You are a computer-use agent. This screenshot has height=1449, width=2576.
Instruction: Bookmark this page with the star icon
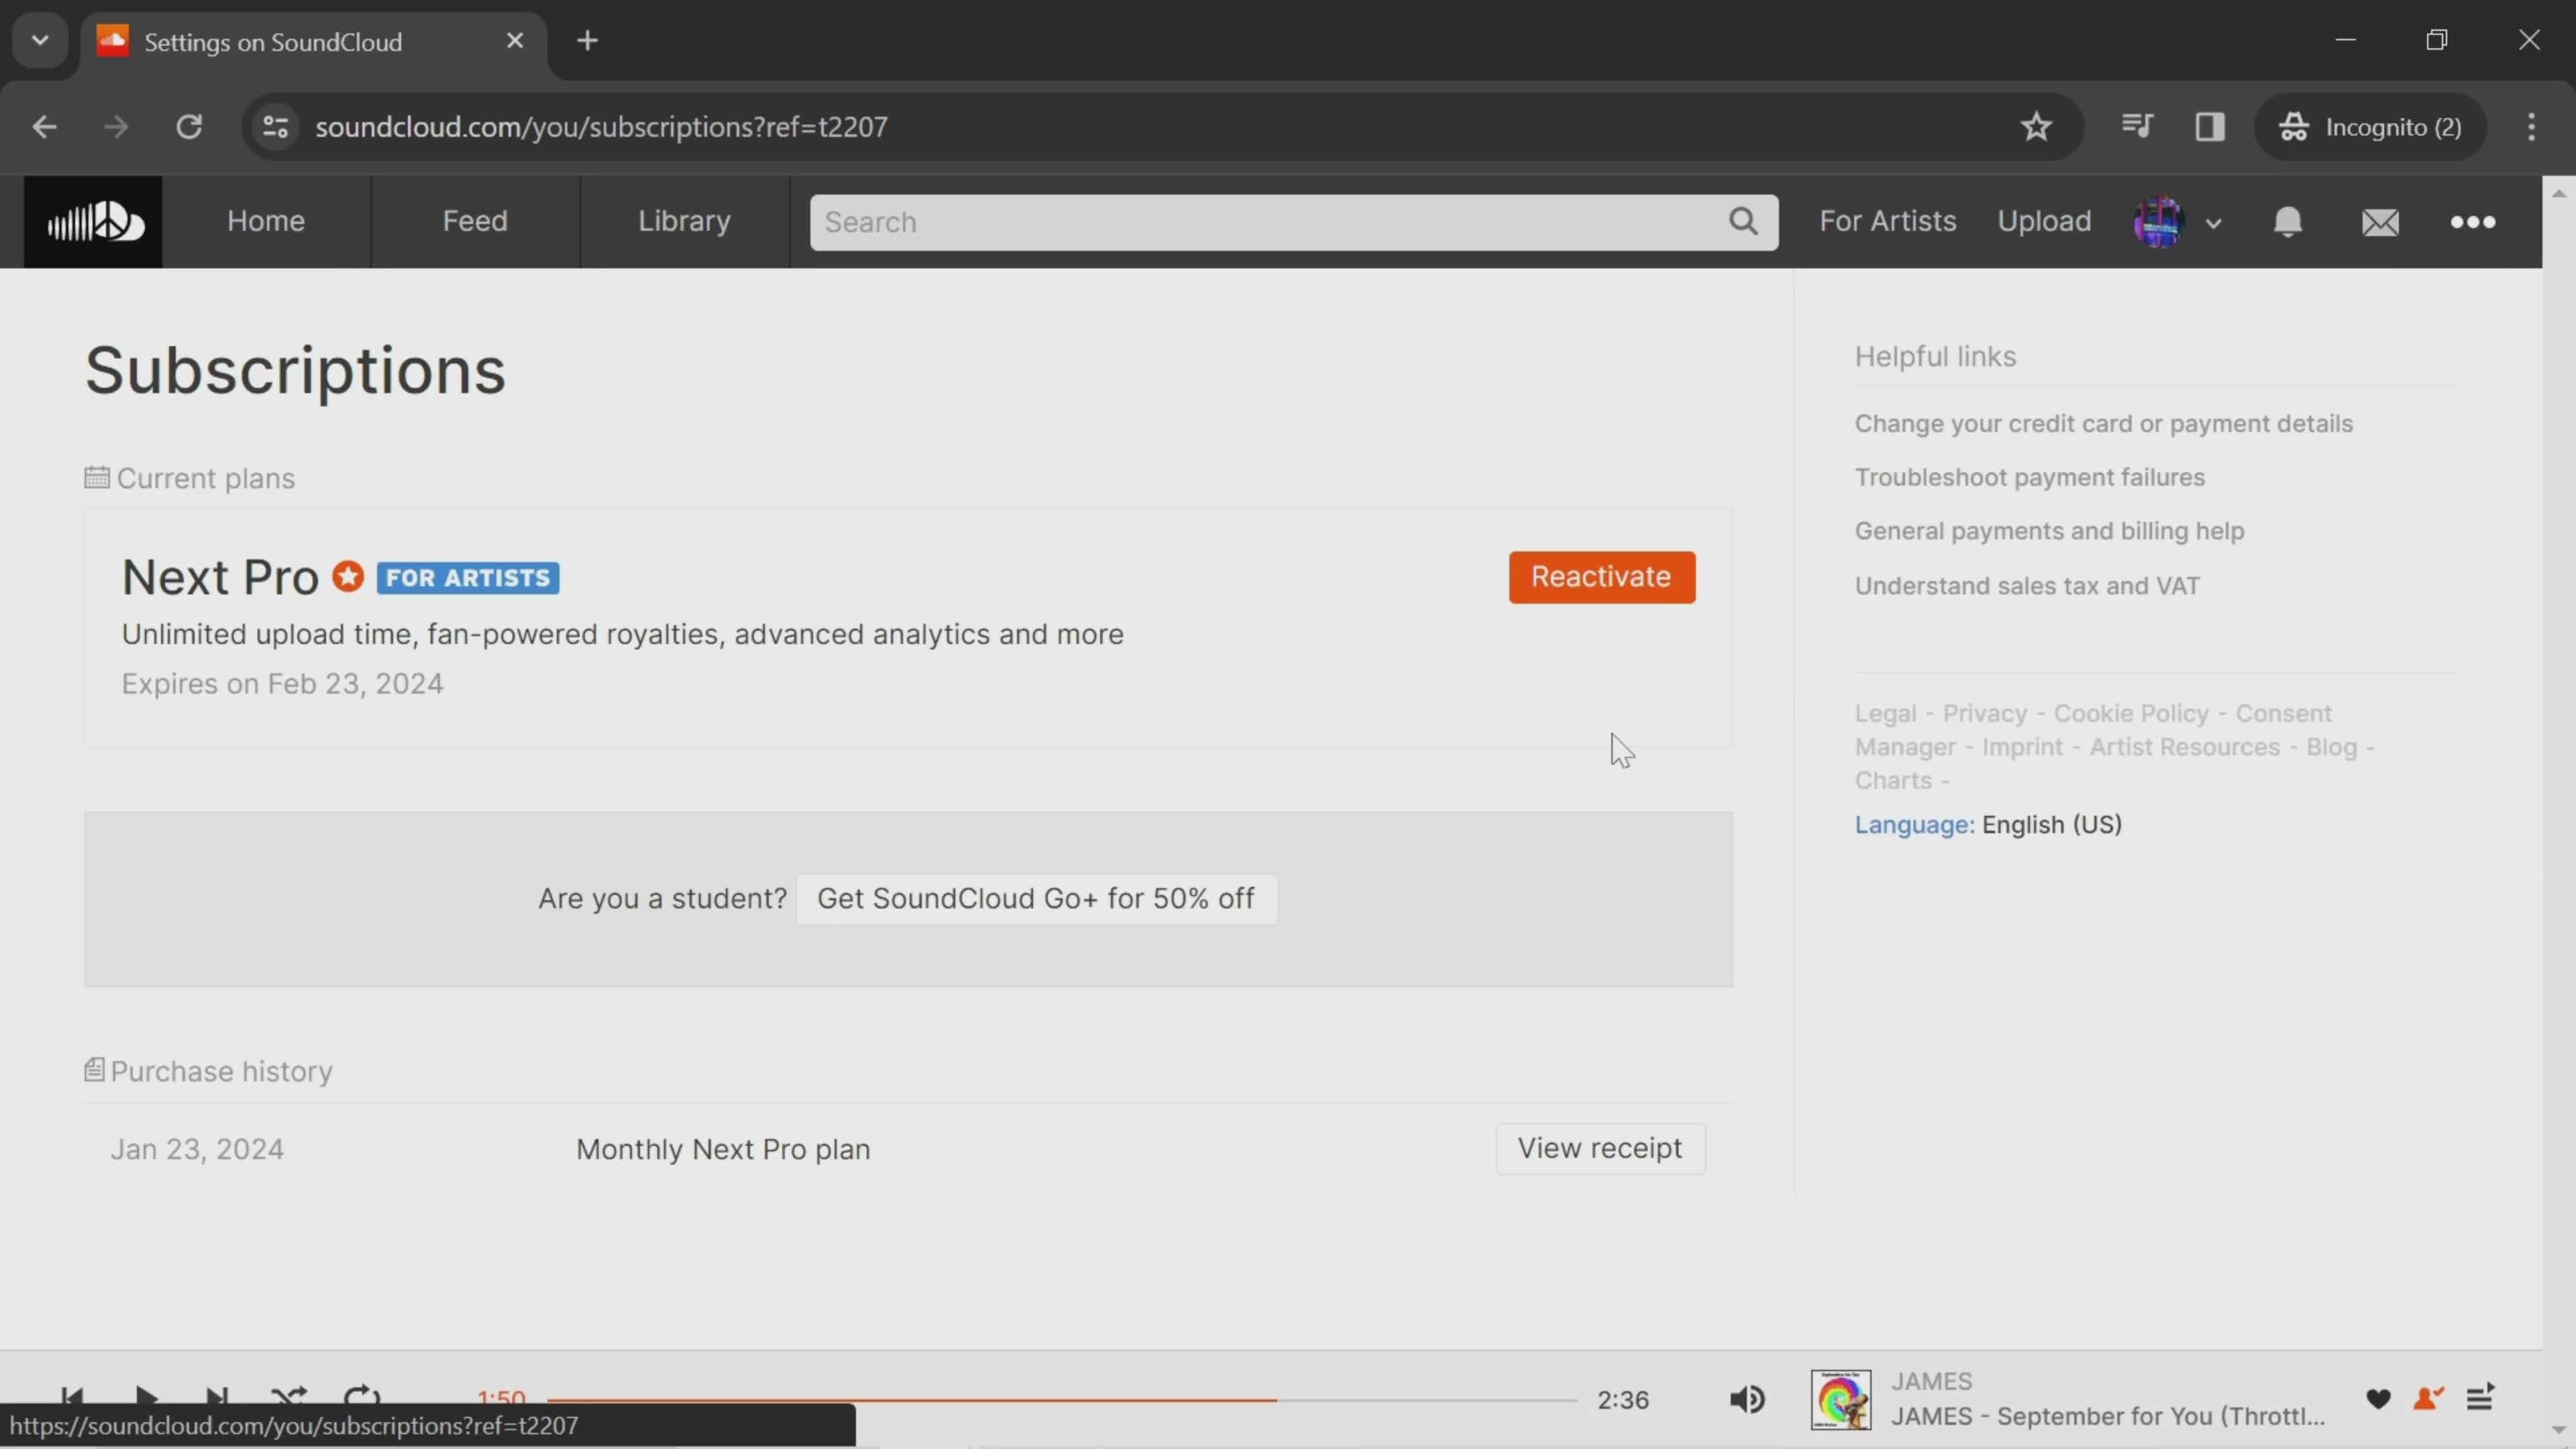(2036, 127)
